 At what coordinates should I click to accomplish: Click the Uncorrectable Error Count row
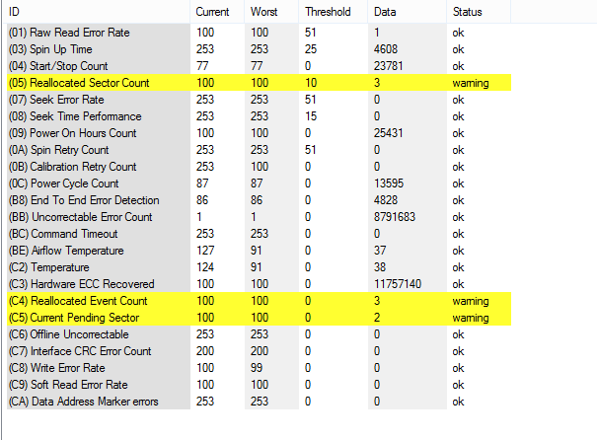click(80, 217)
